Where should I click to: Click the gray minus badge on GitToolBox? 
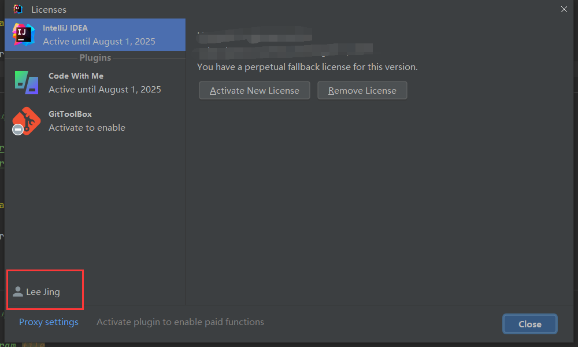18,130
